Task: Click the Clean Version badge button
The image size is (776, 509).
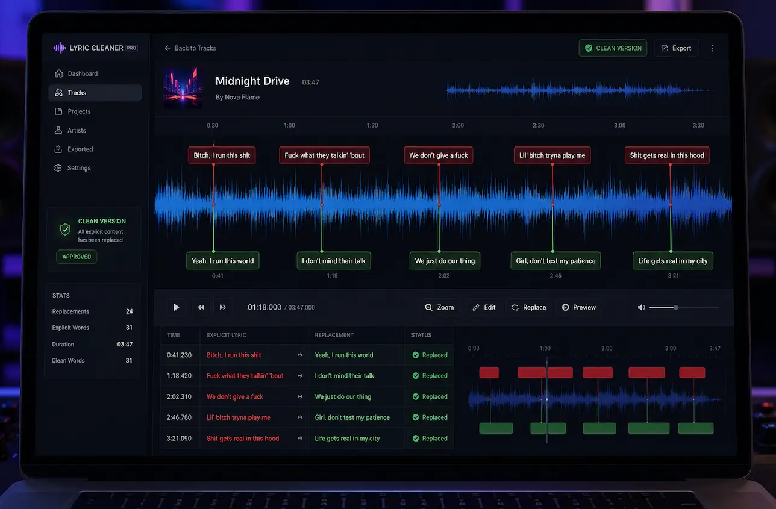Action: tap(613, 48)
